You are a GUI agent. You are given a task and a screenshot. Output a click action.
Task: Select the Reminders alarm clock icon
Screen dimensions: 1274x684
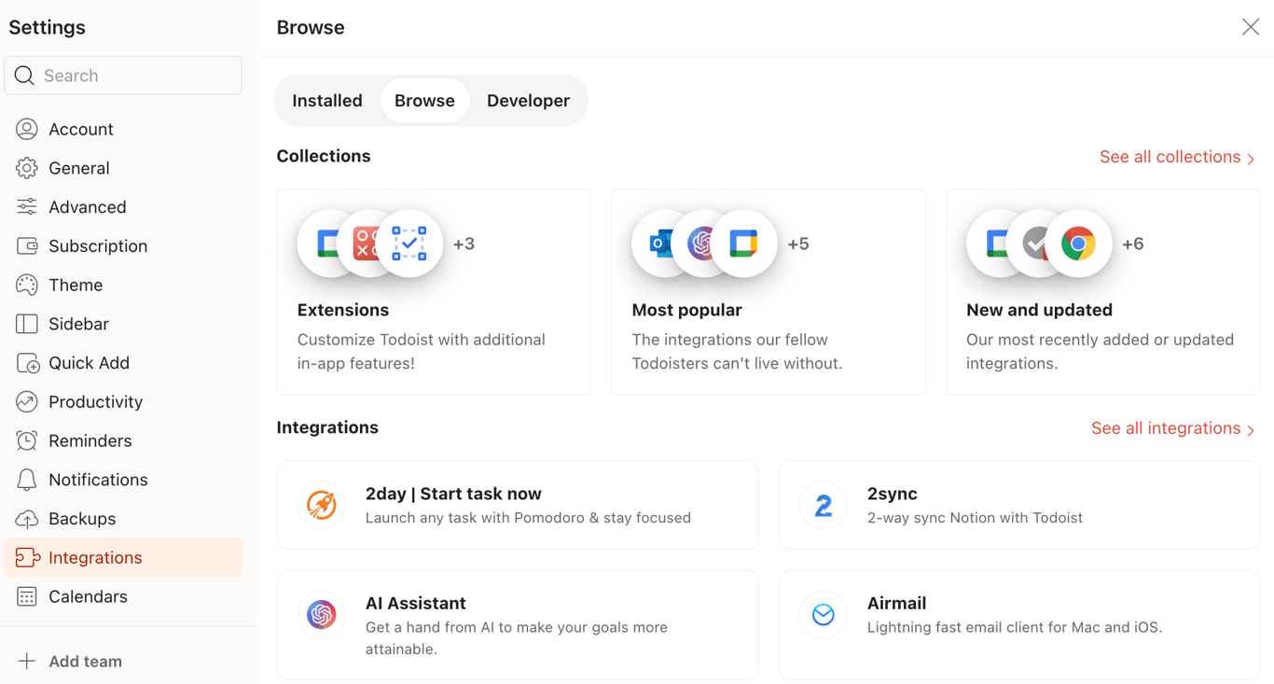(27, 440)
